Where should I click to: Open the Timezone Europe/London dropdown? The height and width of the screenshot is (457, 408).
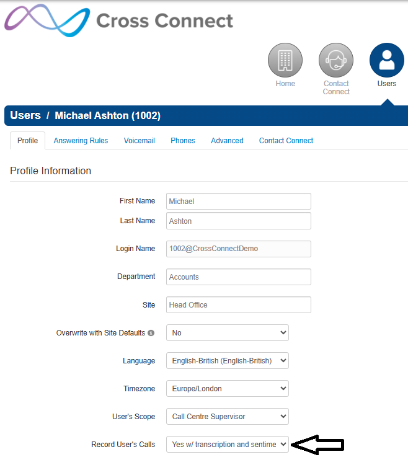228,389
